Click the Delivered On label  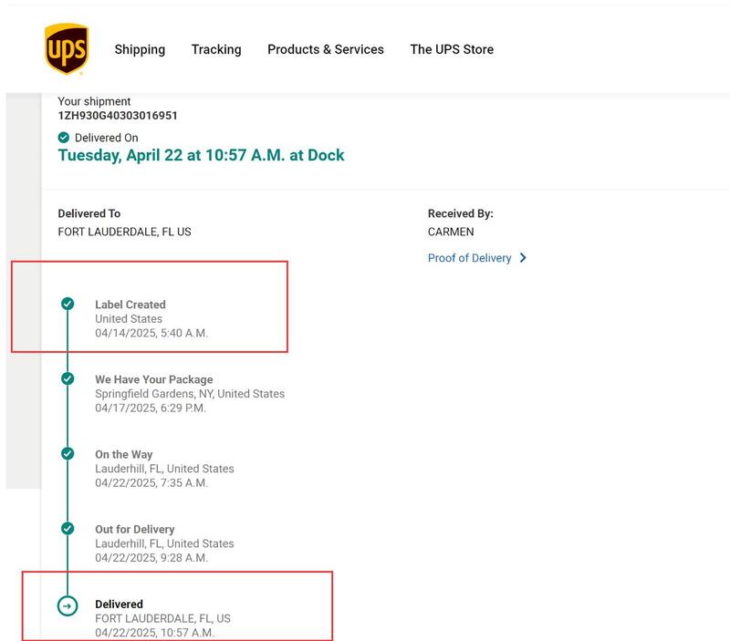click(107, 138)
